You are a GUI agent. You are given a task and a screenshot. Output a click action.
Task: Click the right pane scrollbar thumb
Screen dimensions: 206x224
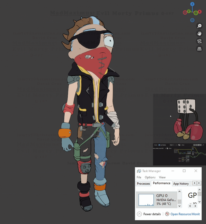(x=200, y=194)
